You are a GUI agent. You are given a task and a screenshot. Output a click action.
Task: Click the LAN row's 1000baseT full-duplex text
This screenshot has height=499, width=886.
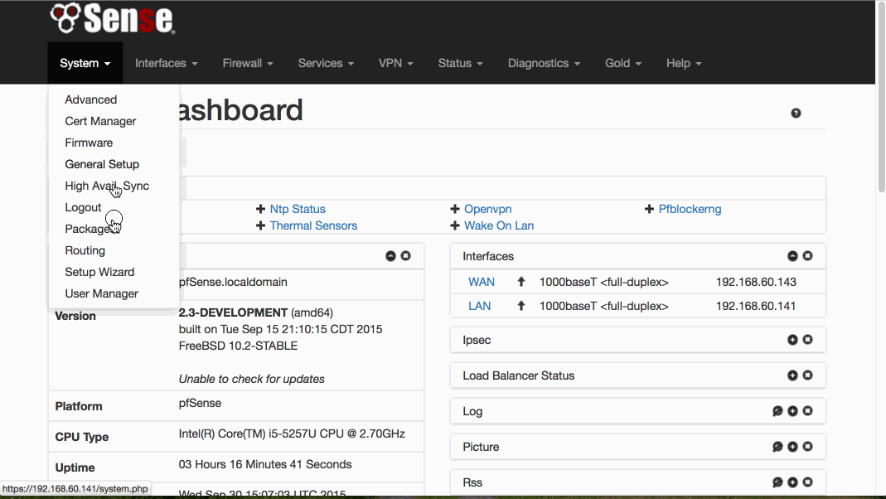pyautogui.click(x=604, y=306)
